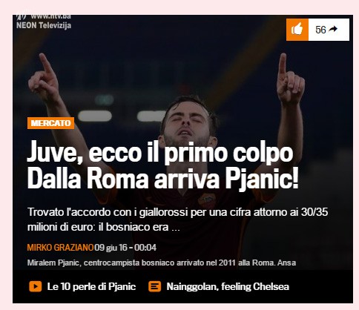Screen dimensions: 359x310
Task: Open the Trovato l'accordo summary text
Action: click(x=177, y=220)
